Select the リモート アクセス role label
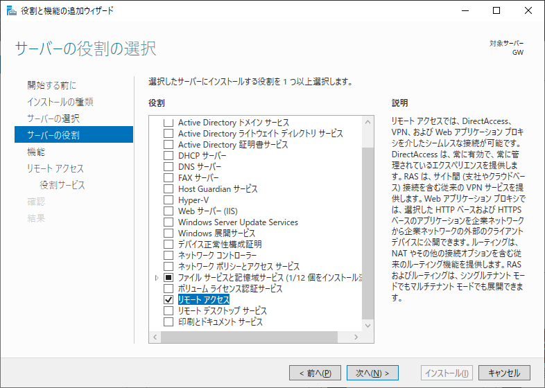Viewport: 545px width, 388px height. coord(204,299)
